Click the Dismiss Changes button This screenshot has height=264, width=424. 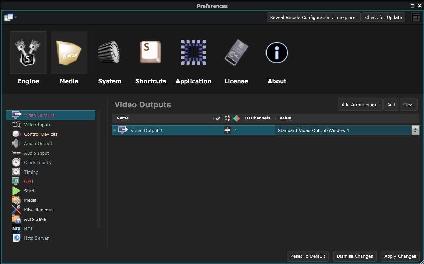click(355, 256)
